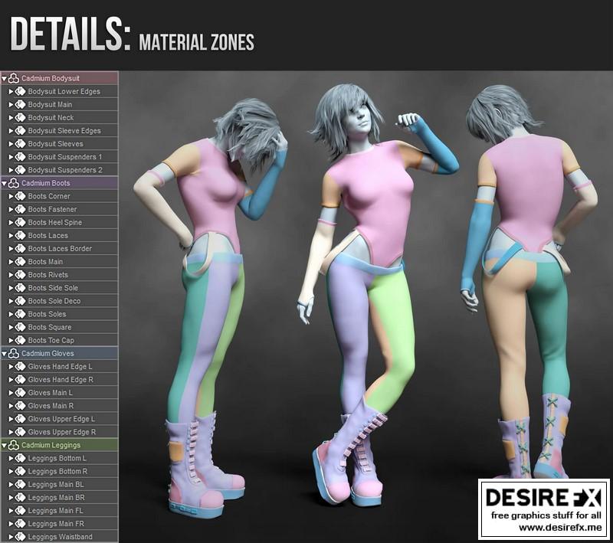Screen dimensions: 613x543
Task: Select the Cadmium Bodysuit label
Action: point(51,79)
